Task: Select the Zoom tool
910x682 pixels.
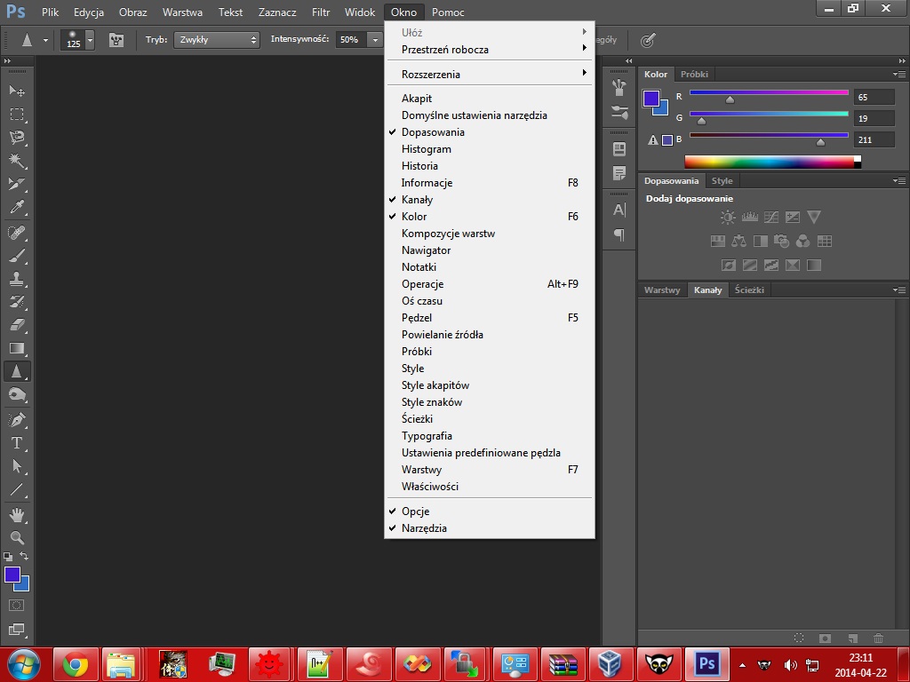Action: coord(17,537)
